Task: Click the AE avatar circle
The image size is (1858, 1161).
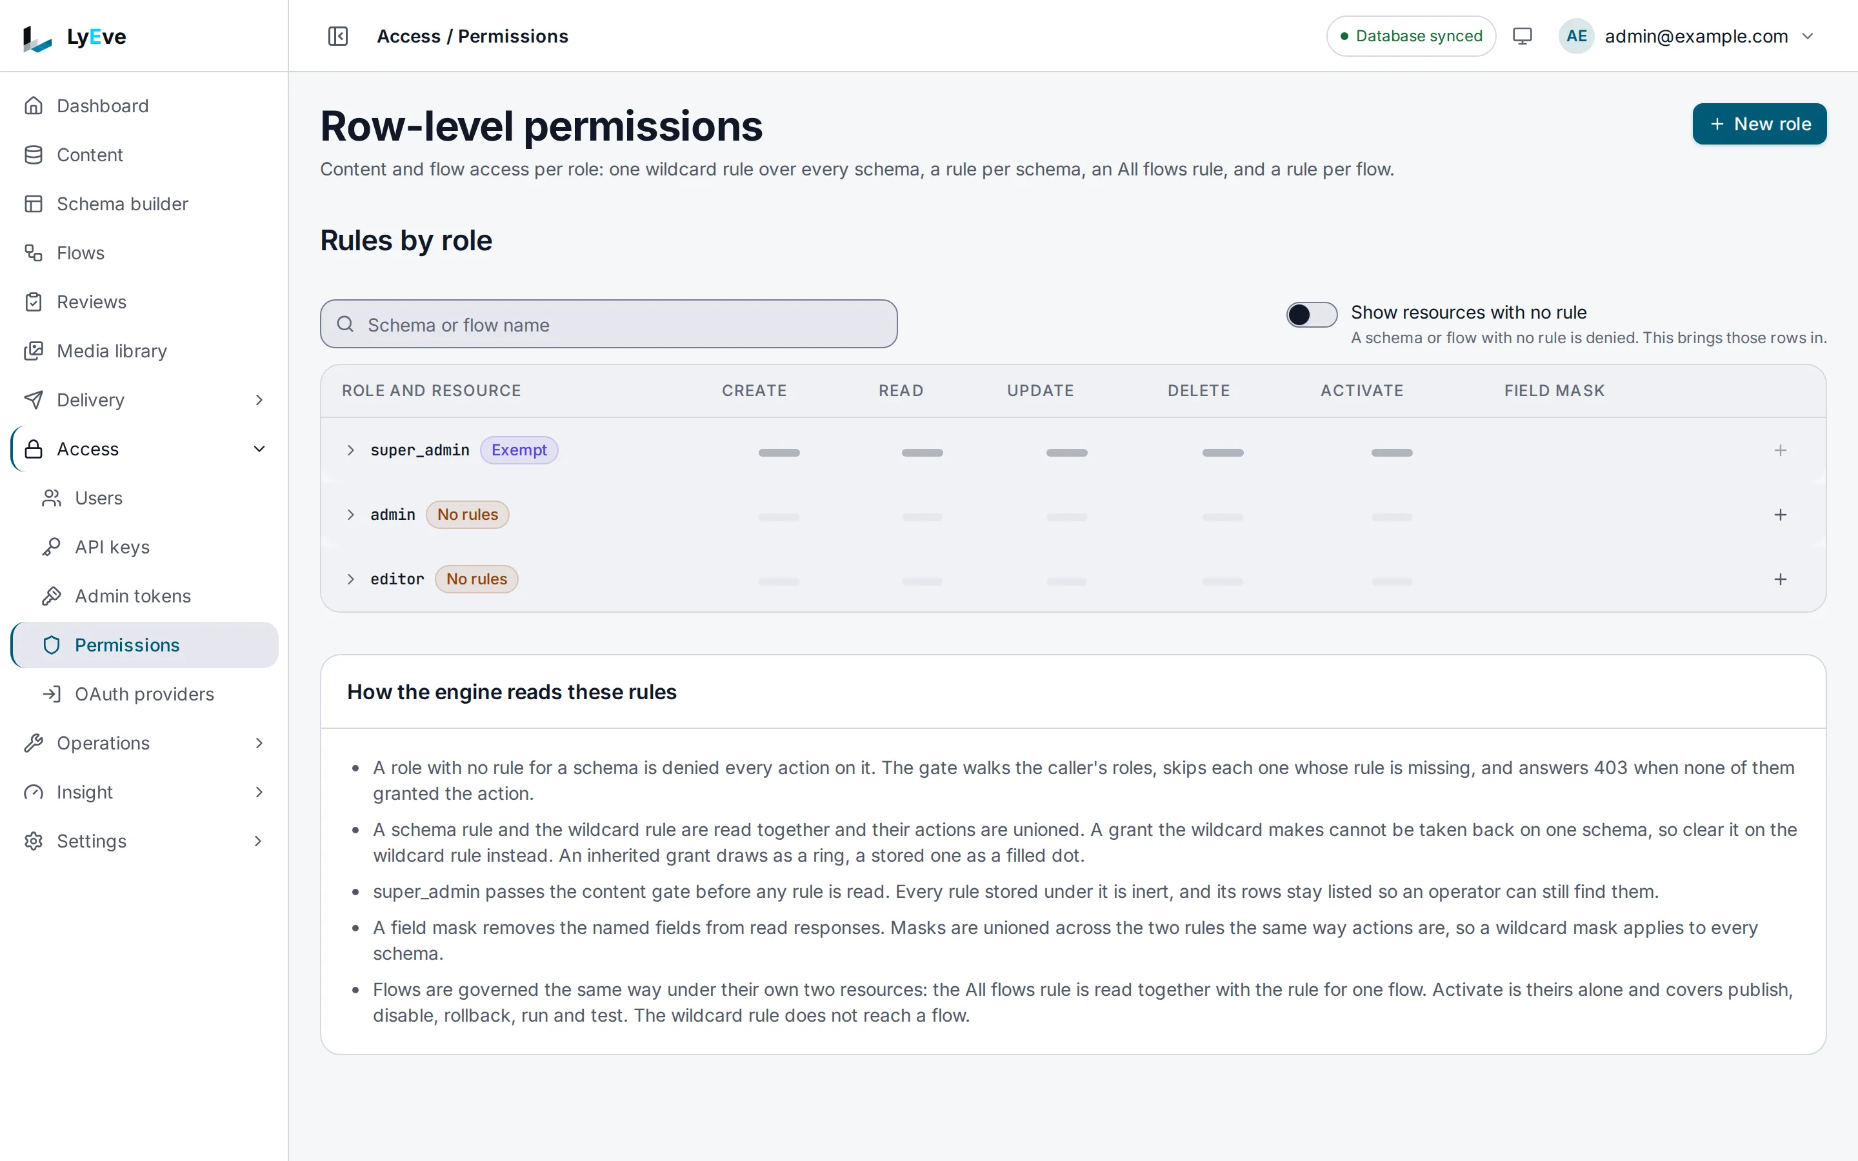Action: click(1576, 36)
